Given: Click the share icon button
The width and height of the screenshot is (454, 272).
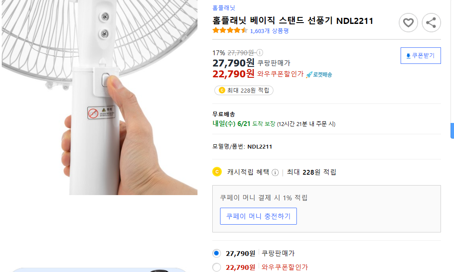Looking at the screenshot, I should click(431, 23).
